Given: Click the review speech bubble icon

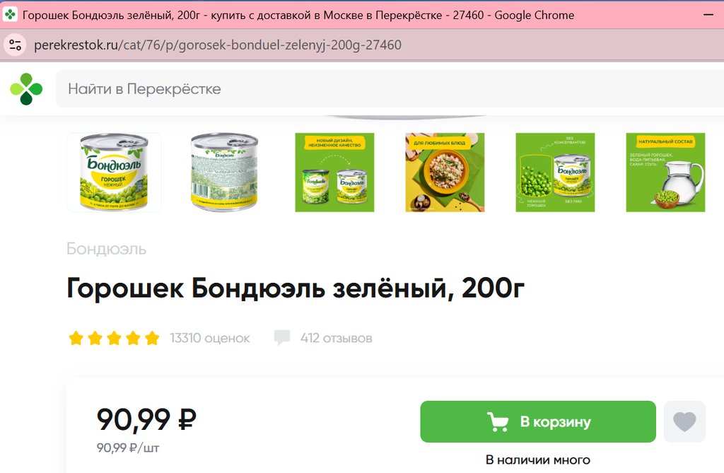Looking at the screenshot, I should (281, 337).
